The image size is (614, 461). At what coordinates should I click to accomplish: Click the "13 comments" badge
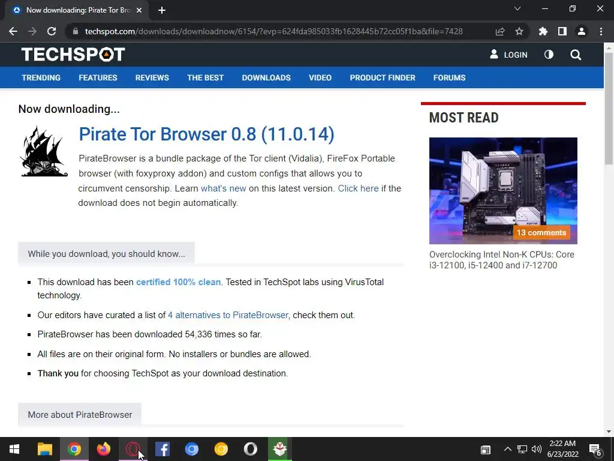tap(541, 232)
